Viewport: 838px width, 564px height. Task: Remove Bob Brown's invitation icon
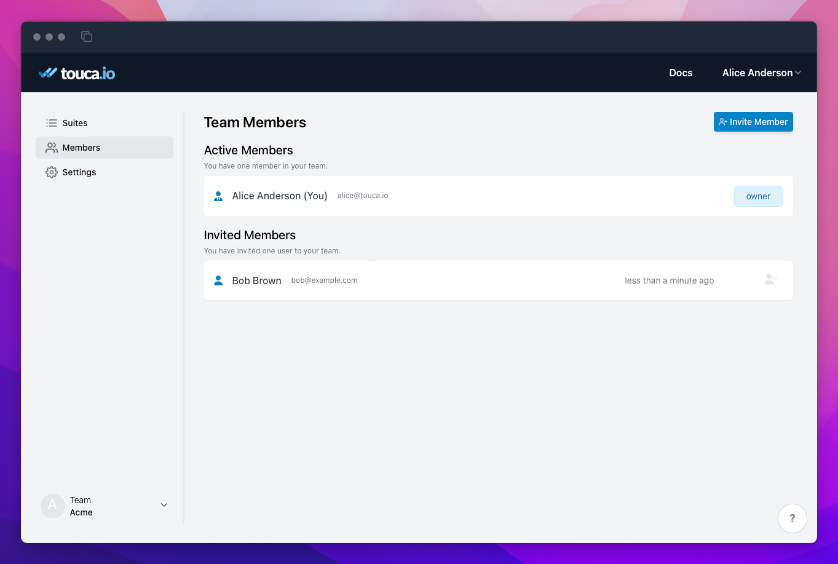point(771,279)
